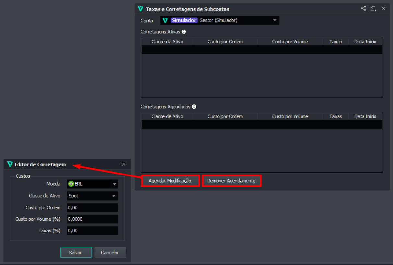This screenshot has width=393, height=265.
Task: Click the pop-out window icon in title bar
Action: 373,9
